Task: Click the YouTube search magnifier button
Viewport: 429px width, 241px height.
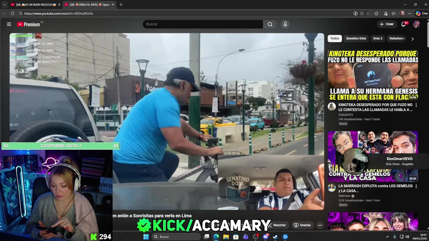Action: [270, 24]
